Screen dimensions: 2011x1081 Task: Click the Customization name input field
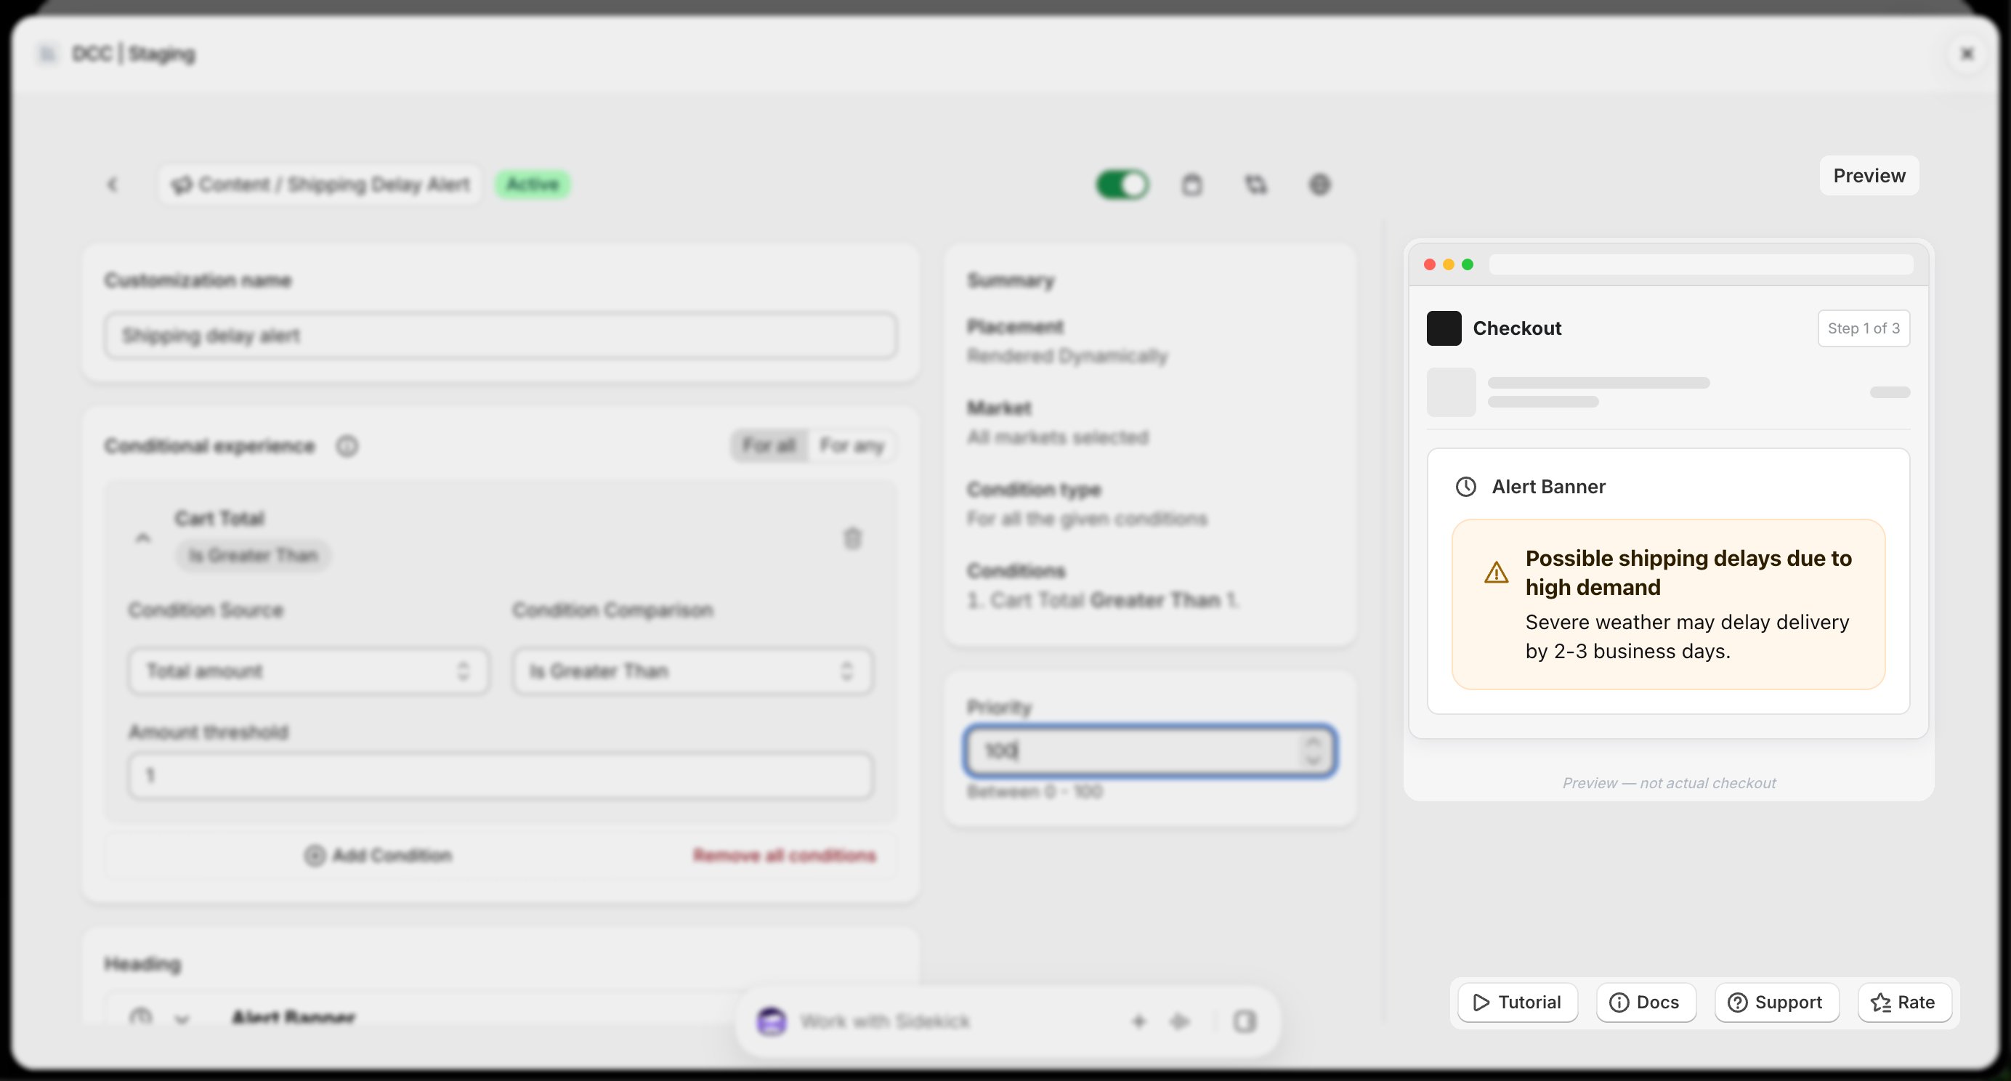pyautogui.click(x=501, y=336)
